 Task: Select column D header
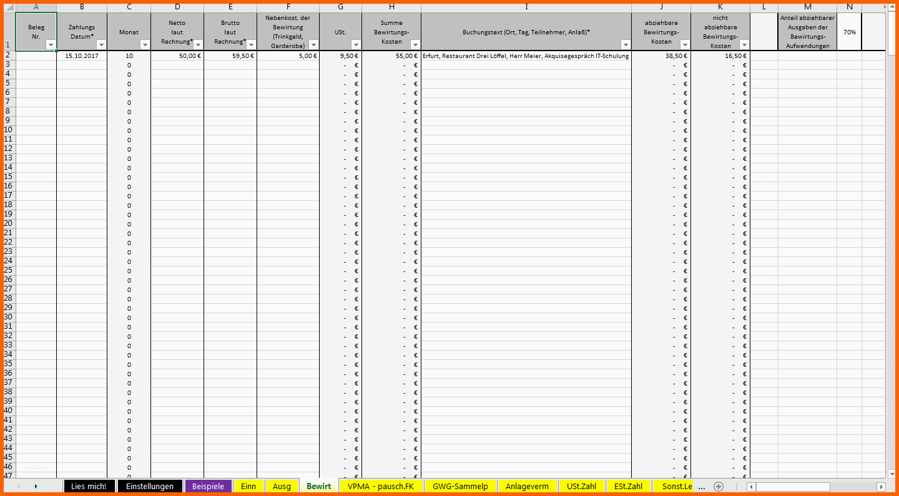tap(177, 7)
